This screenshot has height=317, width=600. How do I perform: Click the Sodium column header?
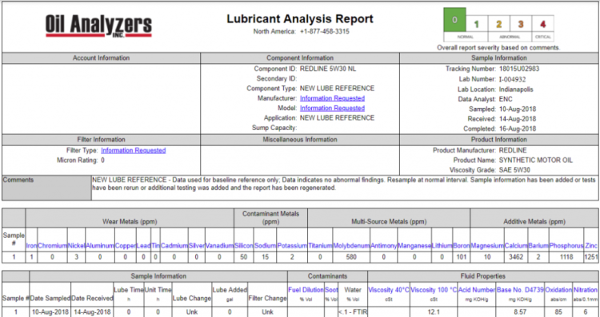265,246
